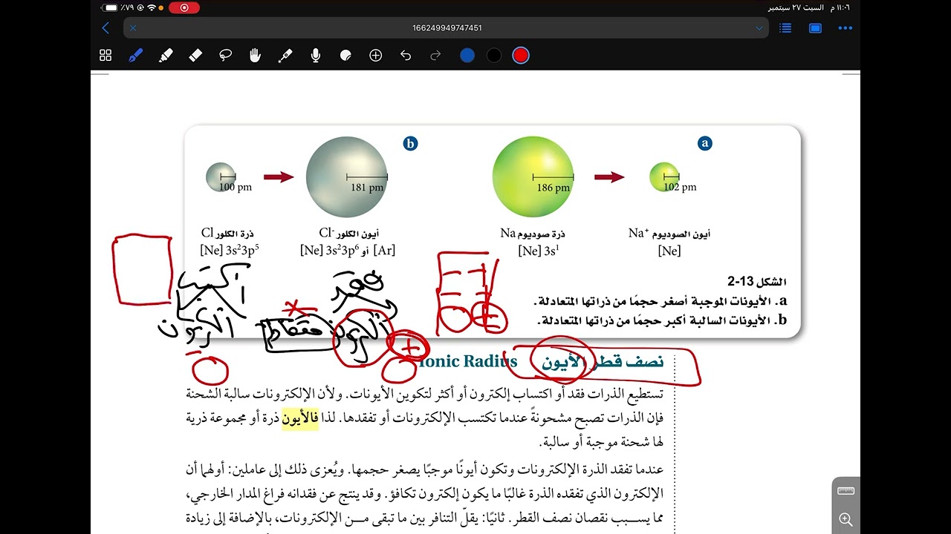Screen dimensions: 951x534
Task: Undo the last stroke
Action: 406,56
